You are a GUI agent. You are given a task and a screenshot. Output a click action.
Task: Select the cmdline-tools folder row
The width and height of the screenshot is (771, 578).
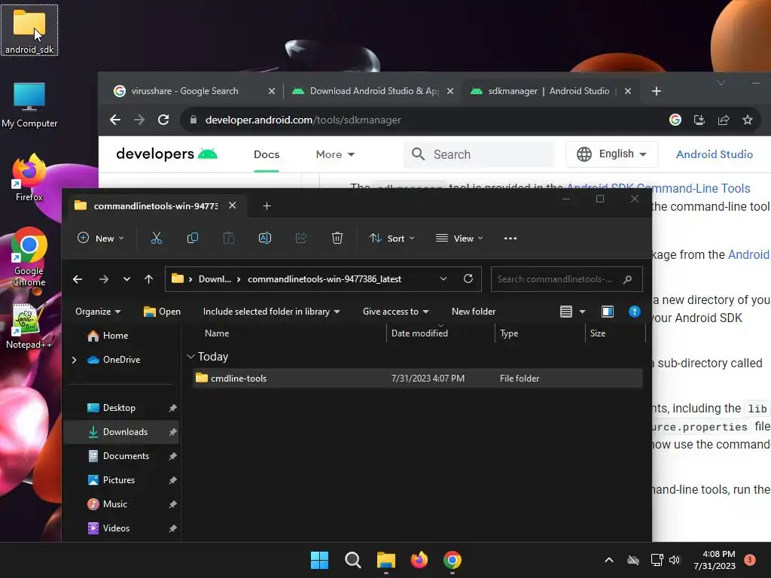tap(417, 379)
